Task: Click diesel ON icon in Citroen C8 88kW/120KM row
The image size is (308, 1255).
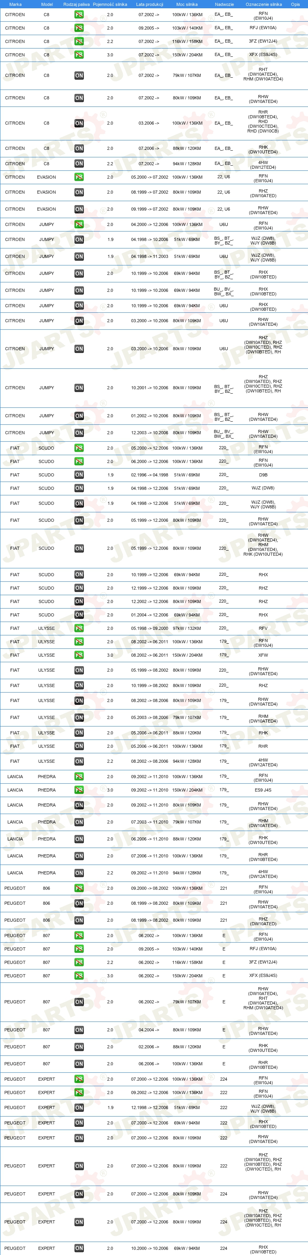Action: [79, 148]
